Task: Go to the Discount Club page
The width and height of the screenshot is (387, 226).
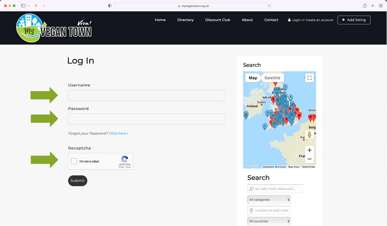Action: 217,20
